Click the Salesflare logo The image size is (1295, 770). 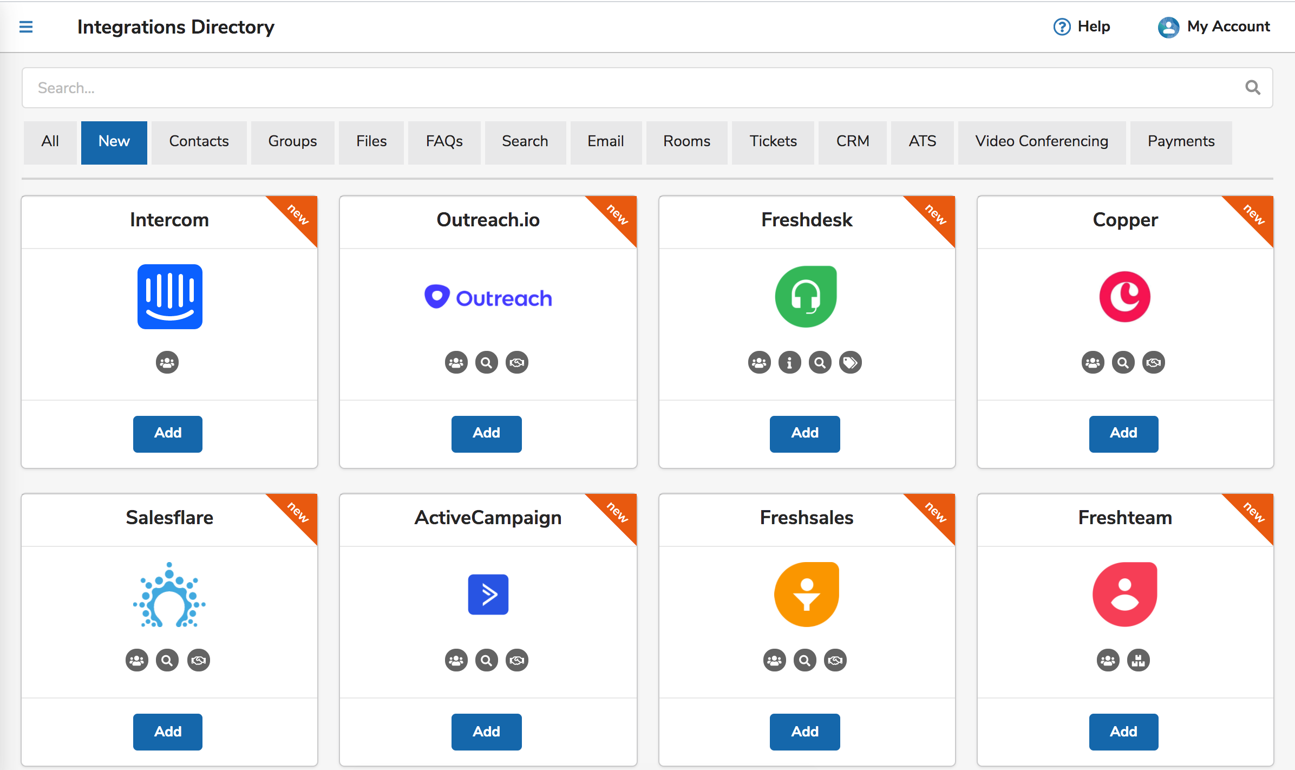coord(169,595)
